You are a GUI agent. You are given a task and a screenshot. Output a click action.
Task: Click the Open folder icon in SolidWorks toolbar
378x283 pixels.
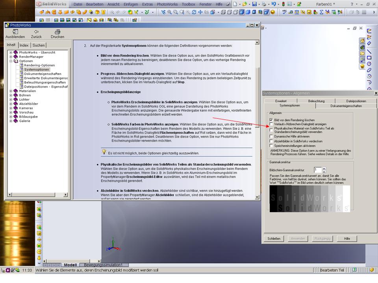[245, 4]
